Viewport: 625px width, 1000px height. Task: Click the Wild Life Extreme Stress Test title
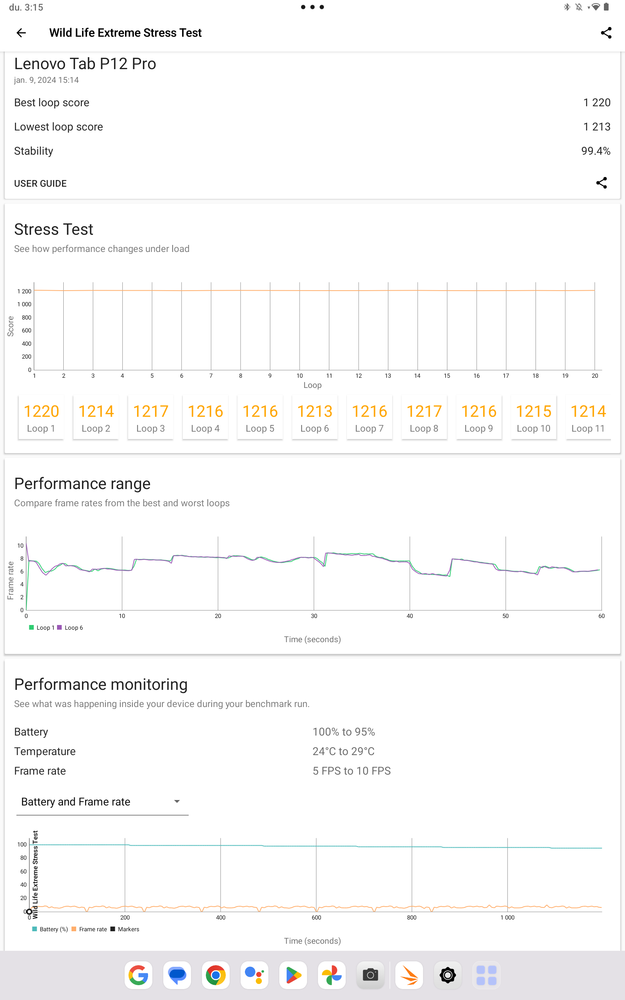[x=125, y=33]
